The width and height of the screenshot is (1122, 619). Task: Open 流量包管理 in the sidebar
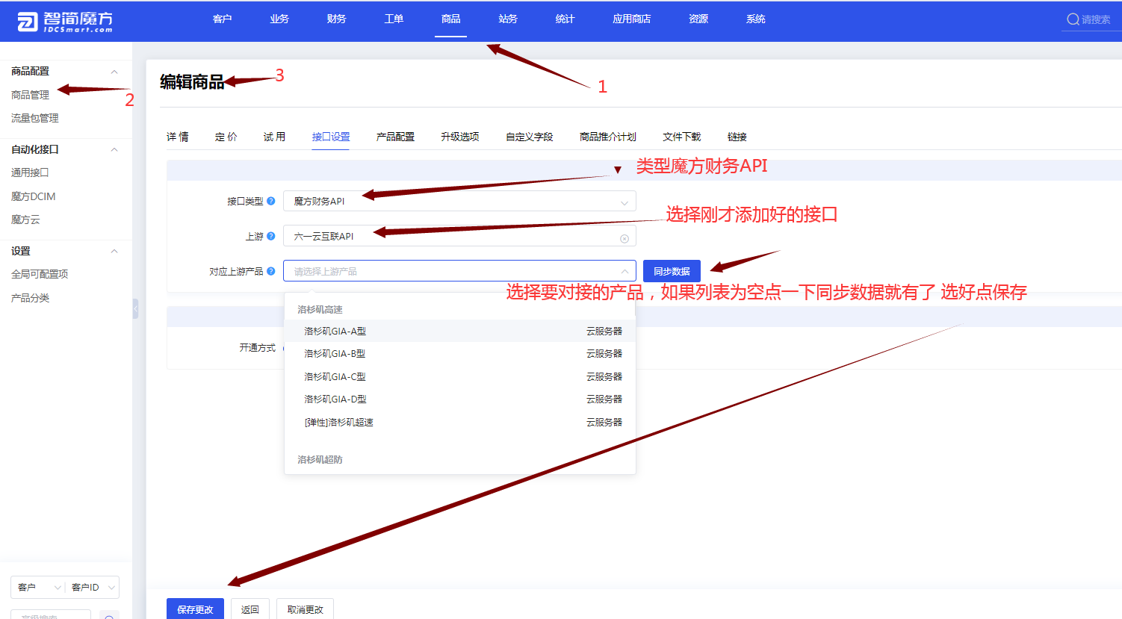click(35, 118)
